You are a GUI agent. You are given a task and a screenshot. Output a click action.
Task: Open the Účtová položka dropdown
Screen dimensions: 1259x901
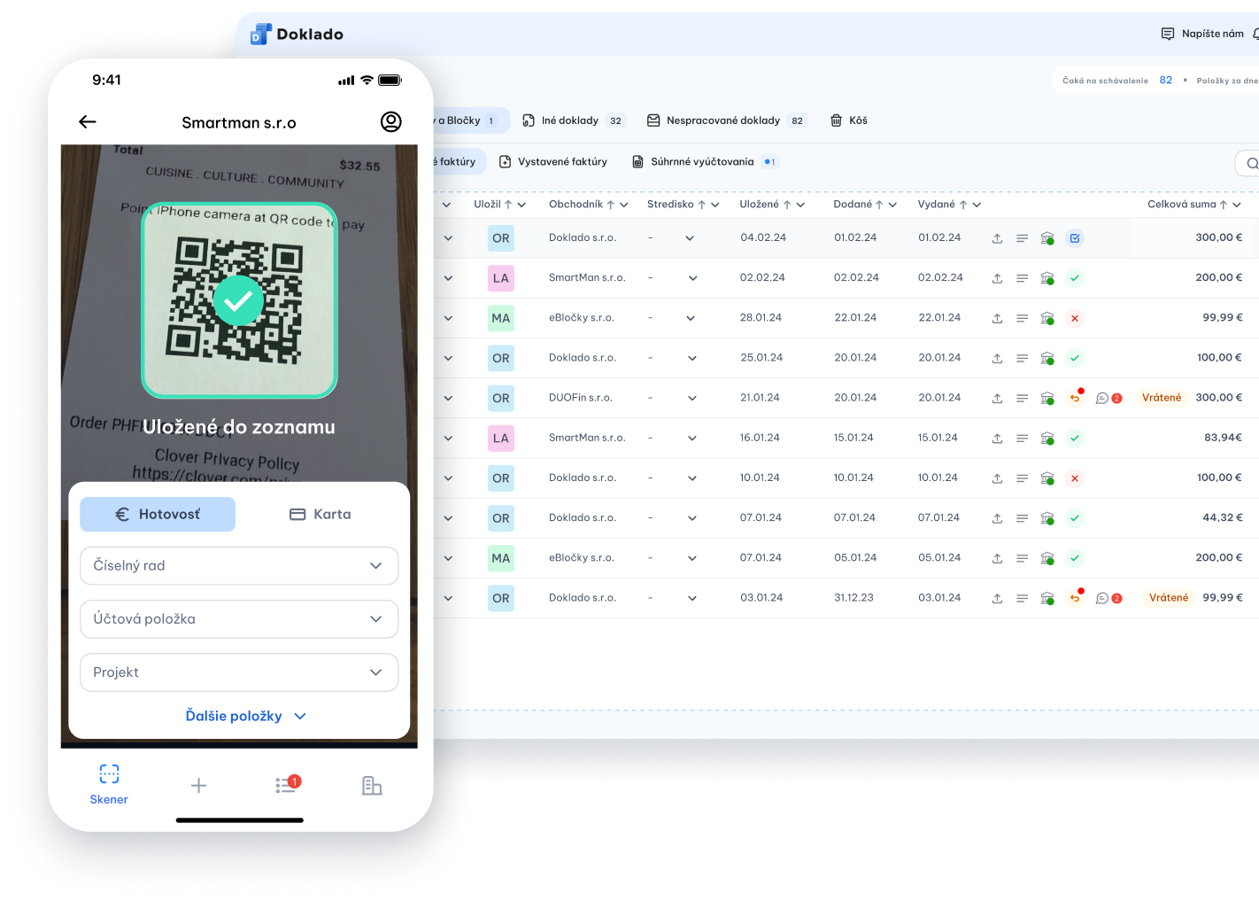click(x=239, y=619)
